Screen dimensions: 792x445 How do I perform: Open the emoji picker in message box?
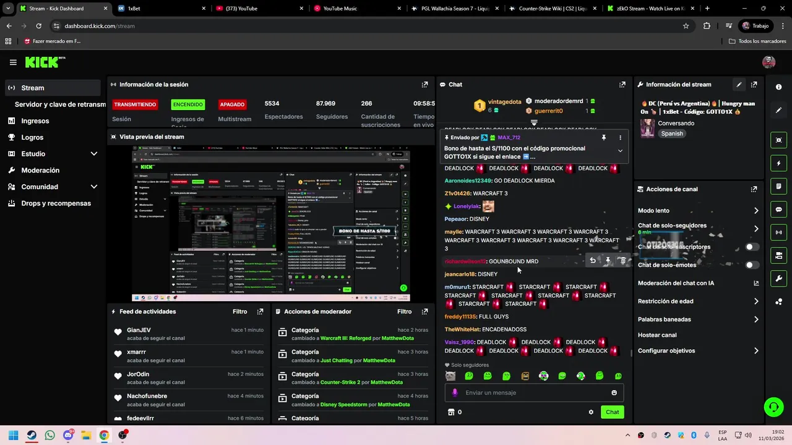pos(614,392)
